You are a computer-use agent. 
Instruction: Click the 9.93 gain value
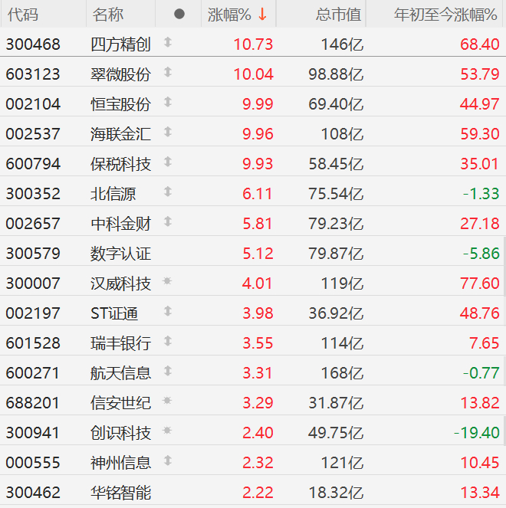coord(258,164)
